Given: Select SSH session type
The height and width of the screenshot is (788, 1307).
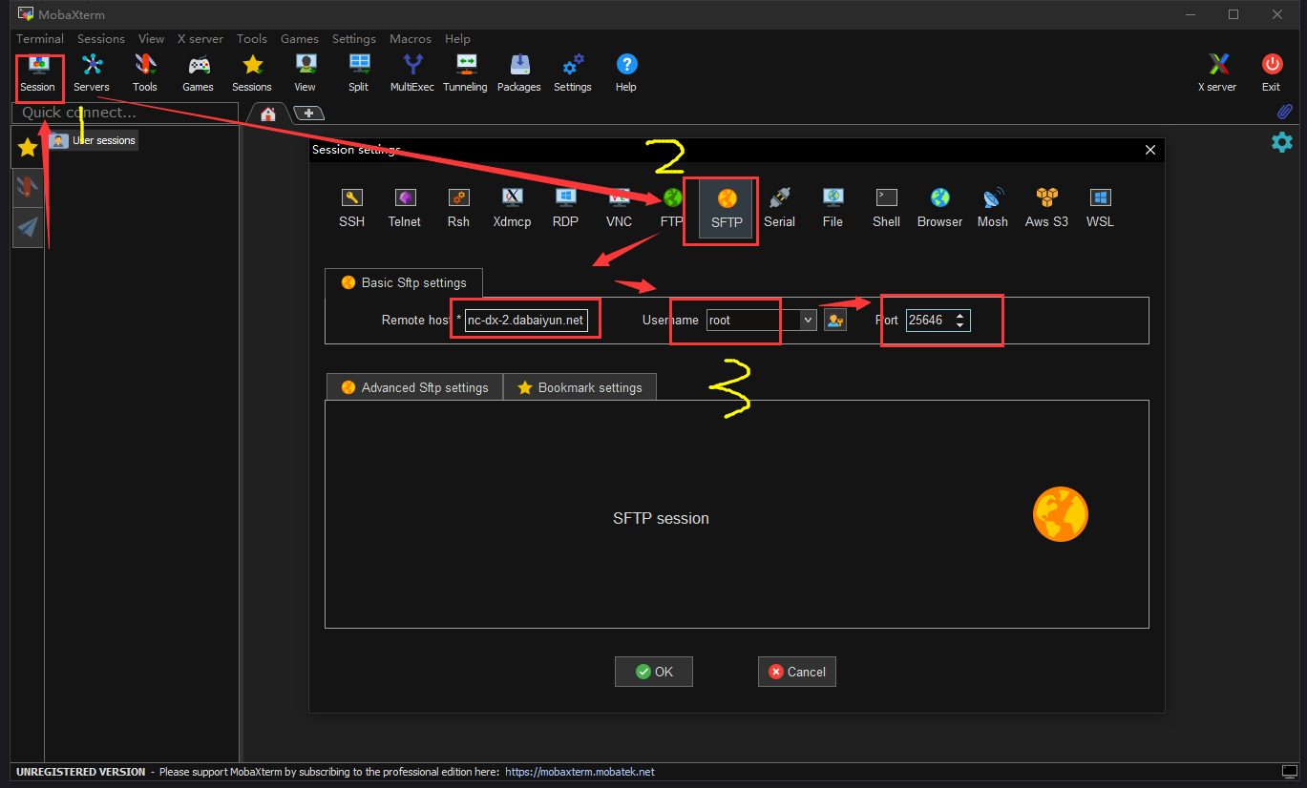Looking at the screenshot, I should 352,207.
